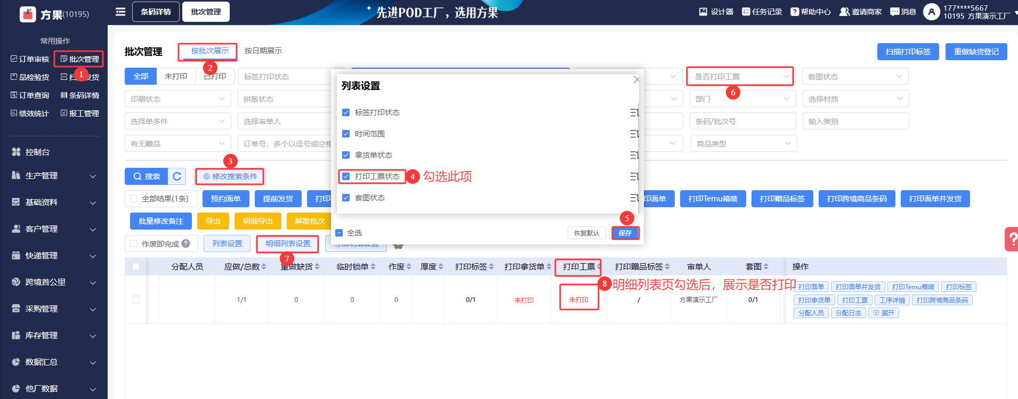This screenshot has height=399, width=1018.
Task: Sort the table by the 临时锁单 column arrows
Action: tap(373, 266)
